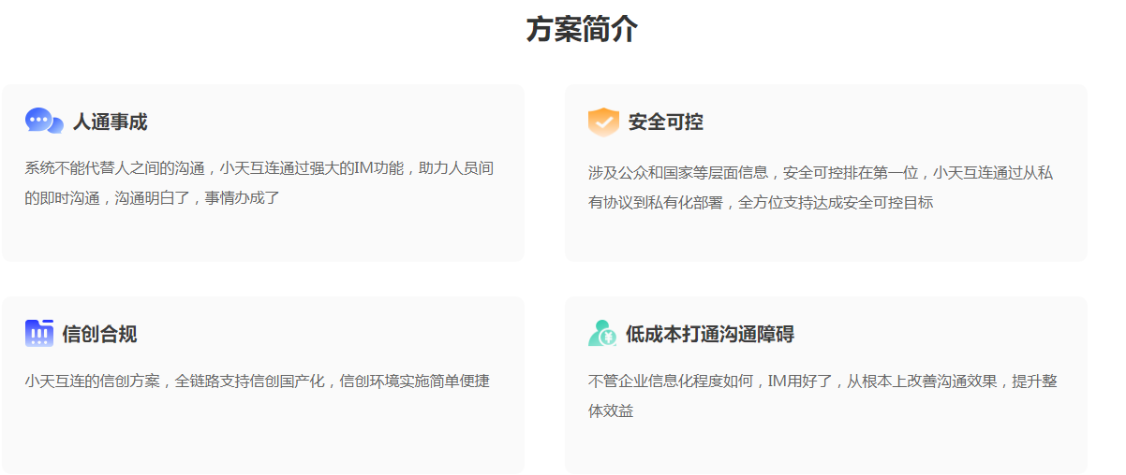Image resolution: width=1126 pixels, height=475 pixels.
Task: Click the green person with yen icon
Action: pos(602,334)
